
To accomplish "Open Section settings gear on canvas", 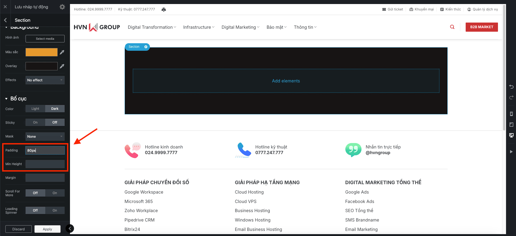I will (x=146, y=47).
